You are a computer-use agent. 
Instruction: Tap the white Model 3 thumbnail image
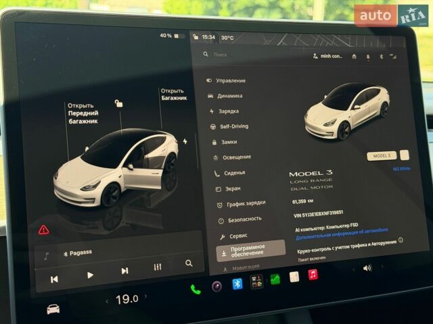click(x=347, y=112)
